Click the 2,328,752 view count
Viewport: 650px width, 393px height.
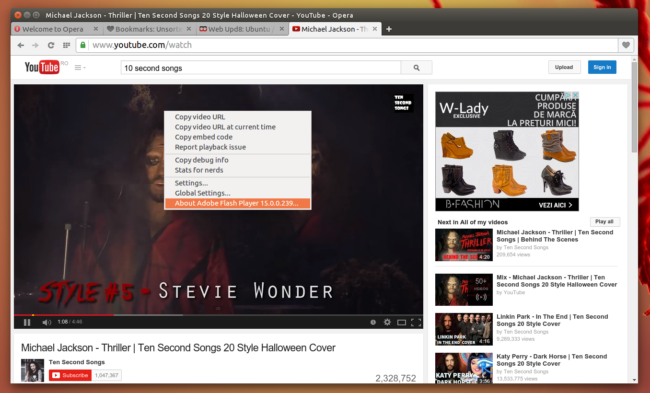[x=395, y=379]
